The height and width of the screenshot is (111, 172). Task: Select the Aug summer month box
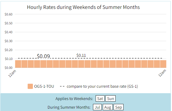[108, 107]
